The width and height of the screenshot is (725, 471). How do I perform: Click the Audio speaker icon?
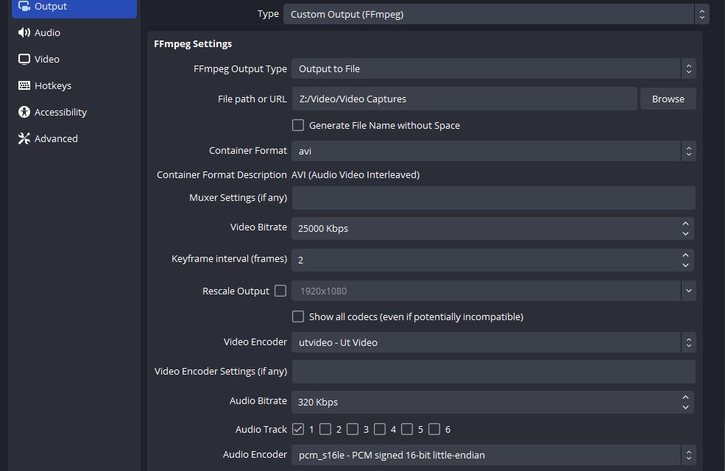tap(24, 33)
